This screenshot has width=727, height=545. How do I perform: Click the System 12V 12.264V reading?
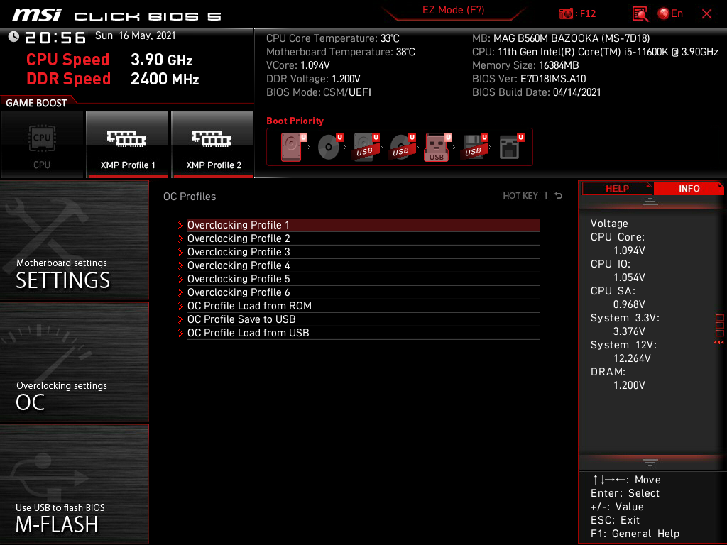tap(632, 358)
